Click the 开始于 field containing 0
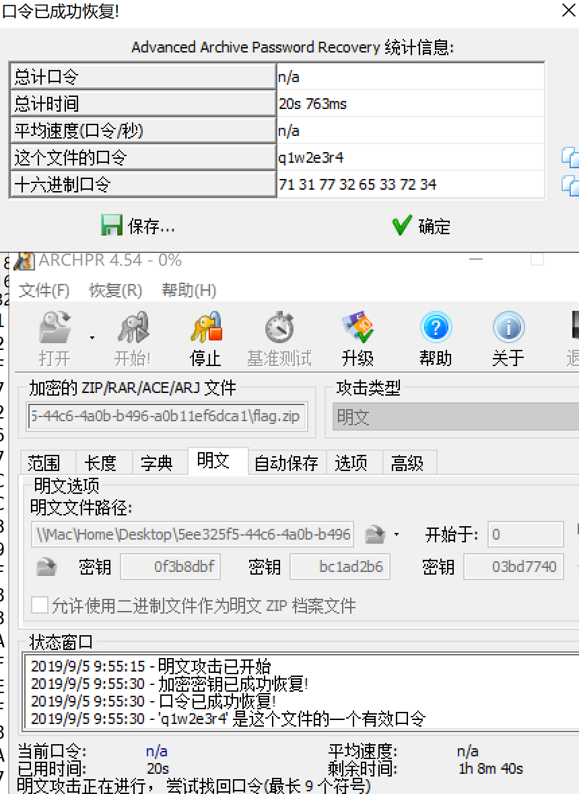The image size is (579, 794). pos(525,534)
